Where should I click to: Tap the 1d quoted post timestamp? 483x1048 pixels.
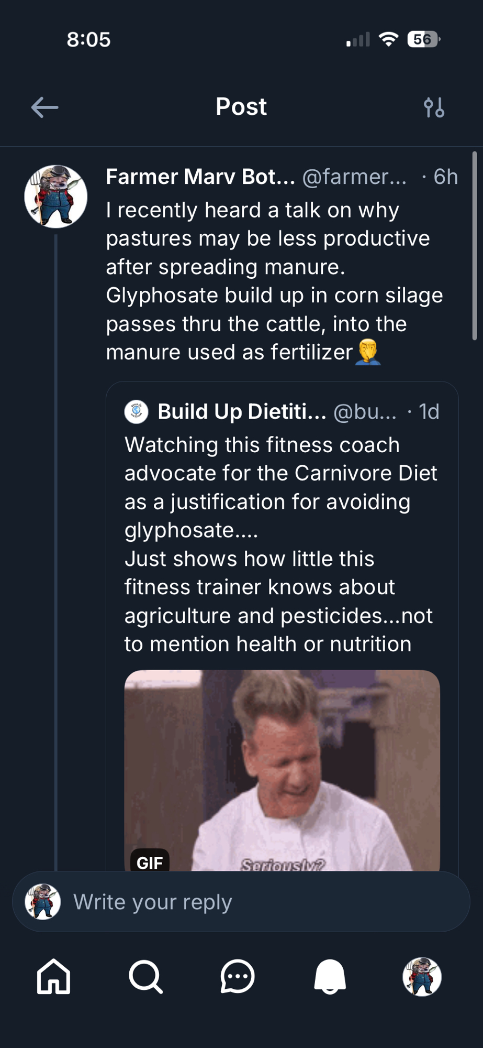coord(429,412)
